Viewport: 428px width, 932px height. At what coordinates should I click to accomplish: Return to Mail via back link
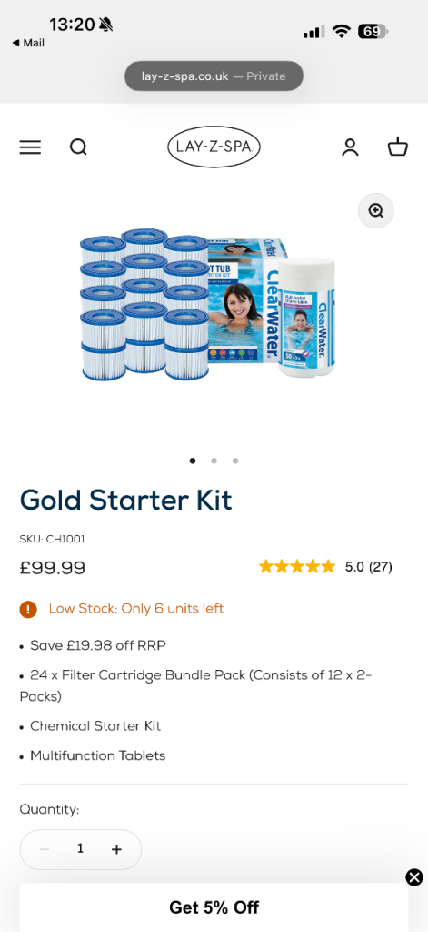(28, 43)
